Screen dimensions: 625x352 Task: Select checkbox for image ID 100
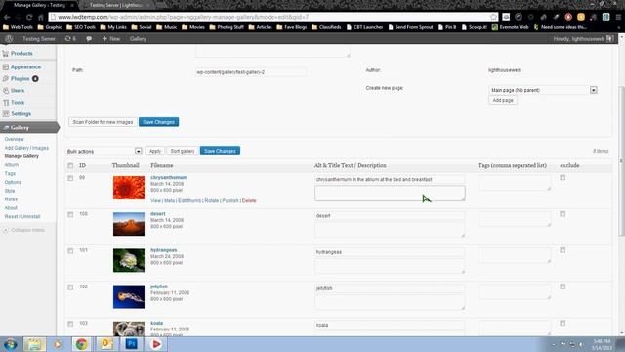click(x=70, y=215)
